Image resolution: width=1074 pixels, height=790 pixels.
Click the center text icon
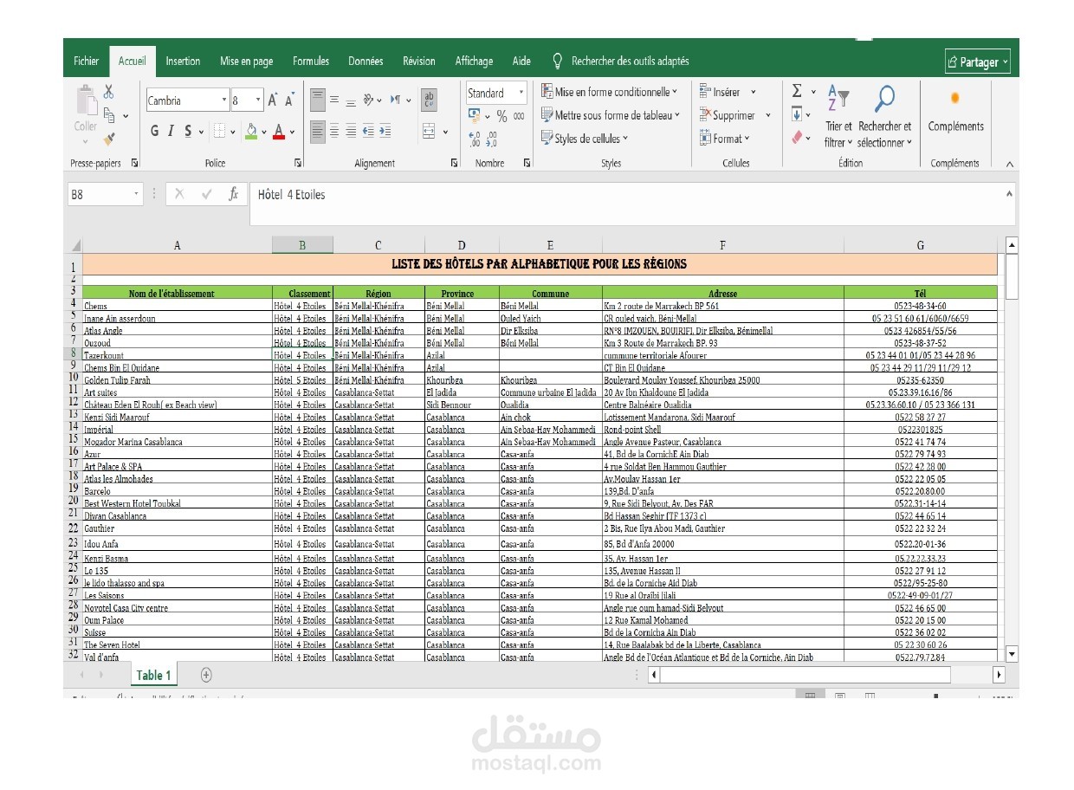[334, 131]
